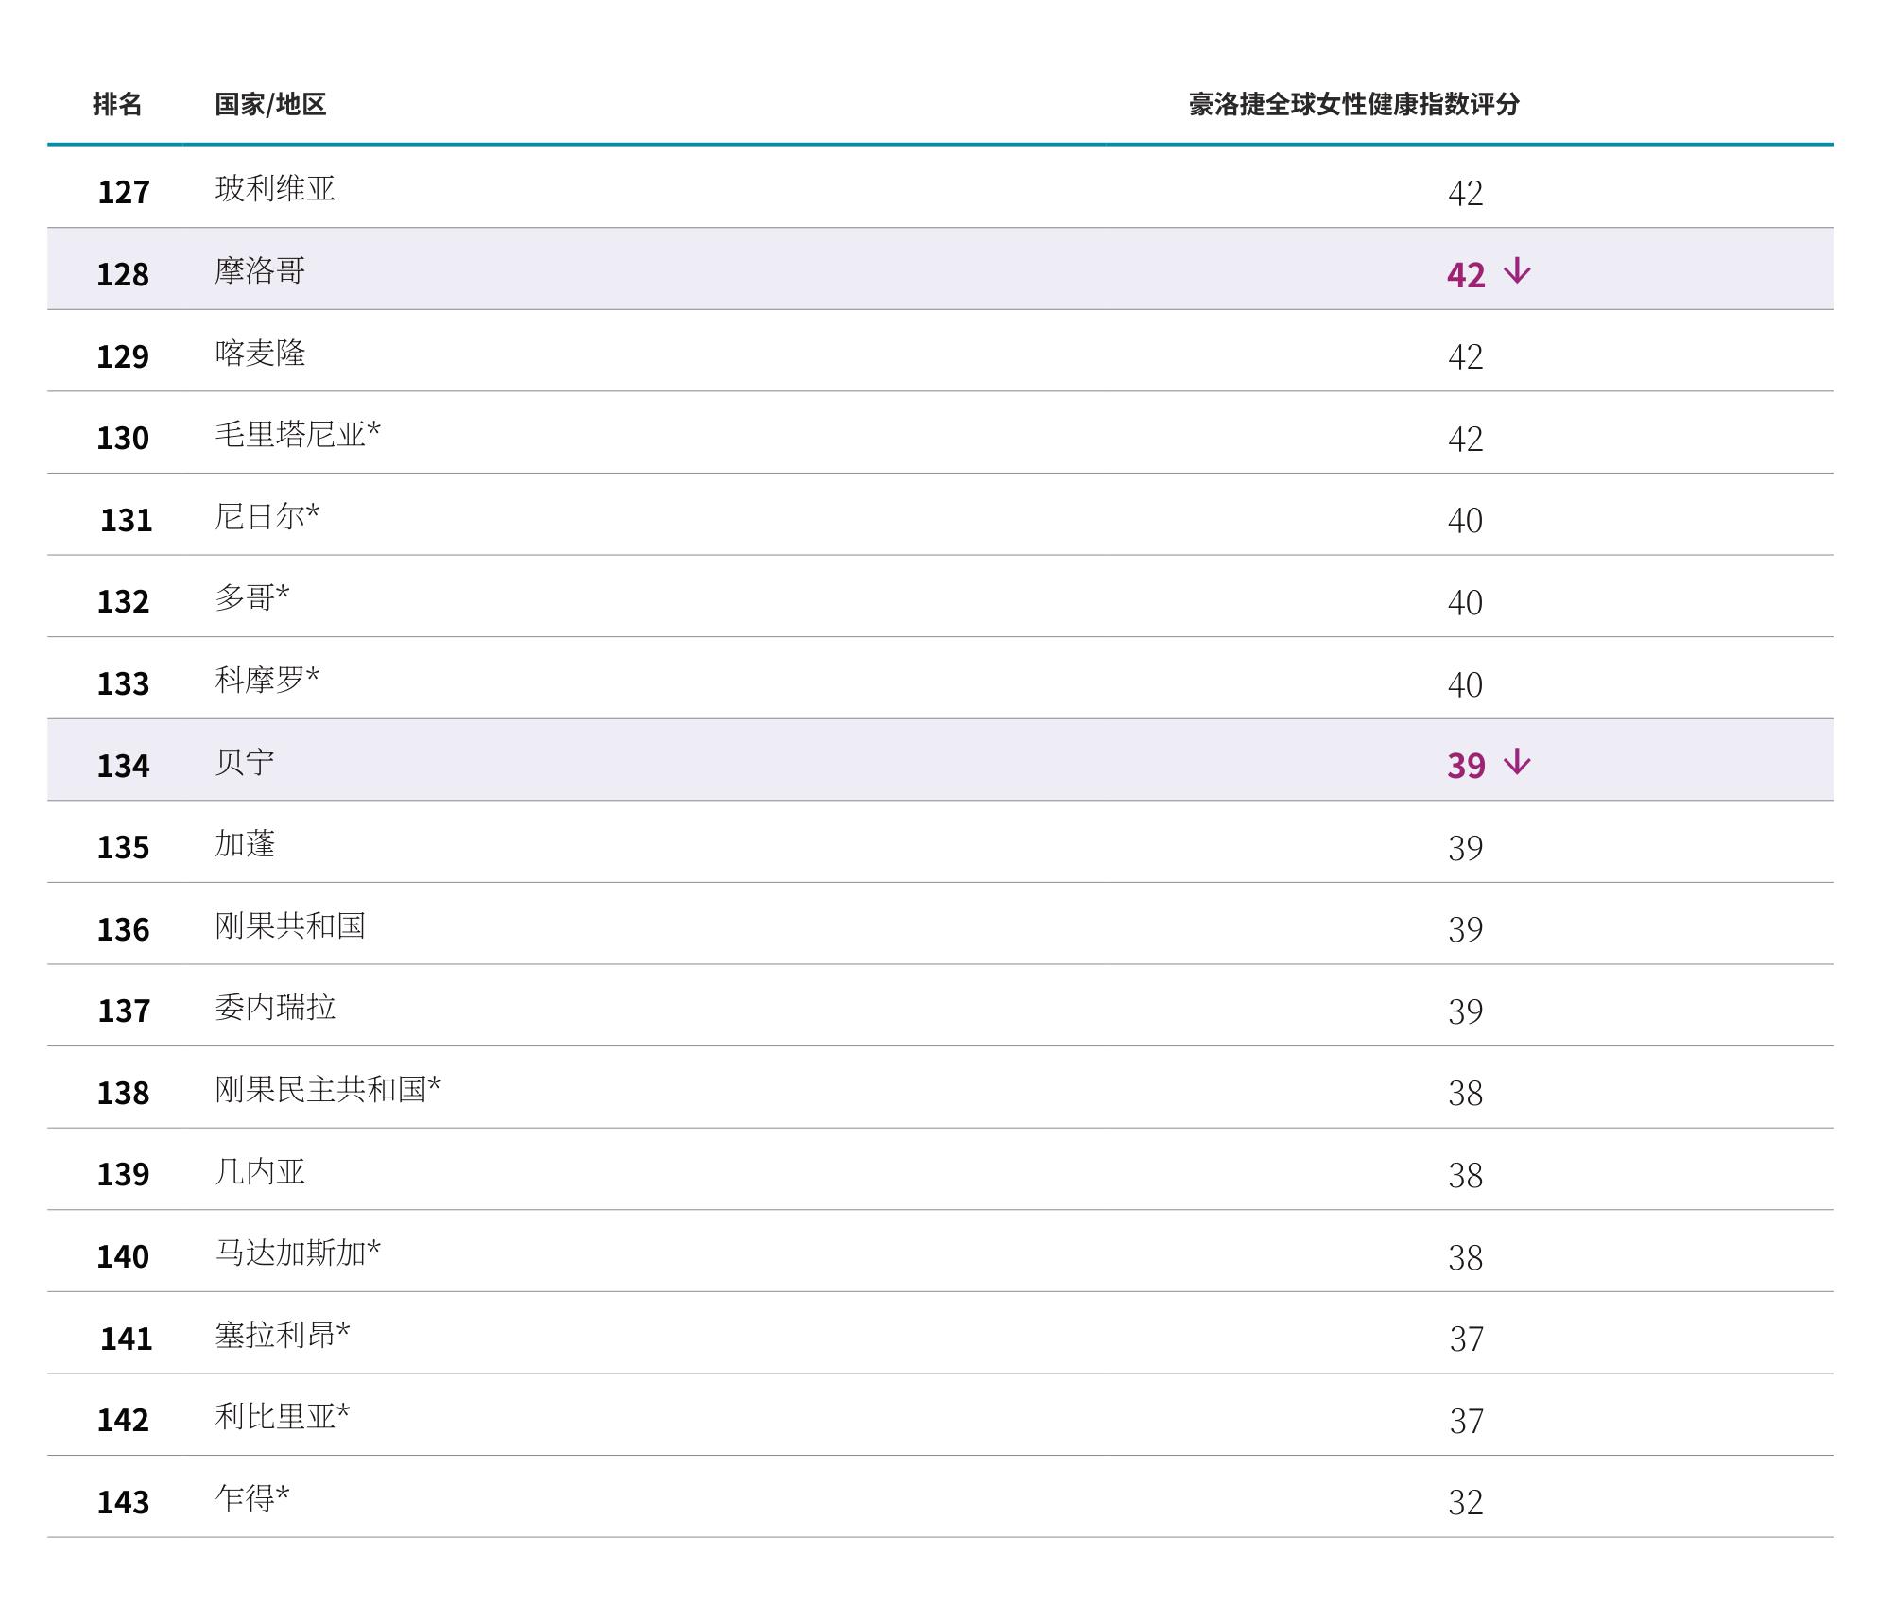Select the country name 玻利维亚

(x=275, y=188)
